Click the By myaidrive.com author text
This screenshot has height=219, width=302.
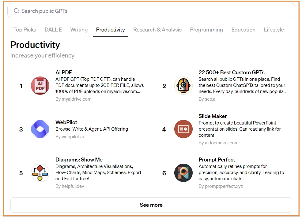tap(74, 99)
